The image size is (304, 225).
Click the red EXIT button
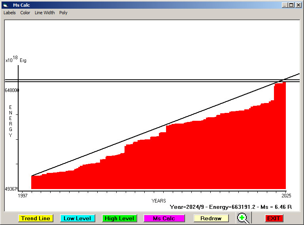point(273,218)
